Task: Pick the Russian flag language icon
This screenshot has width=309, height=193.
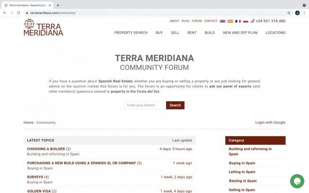Action: [246, 21]
